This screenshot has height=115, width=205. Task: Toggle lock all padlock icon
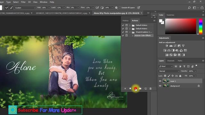click(180, 76)
